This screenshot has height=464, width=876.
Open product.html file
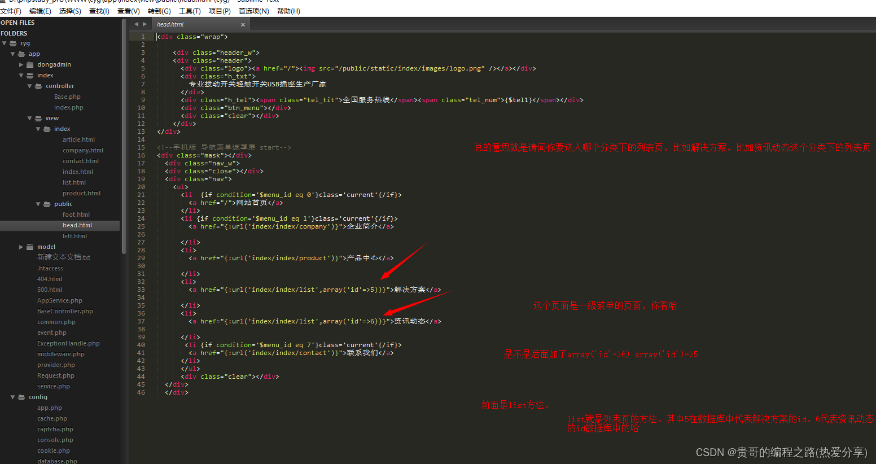(81, 194)
